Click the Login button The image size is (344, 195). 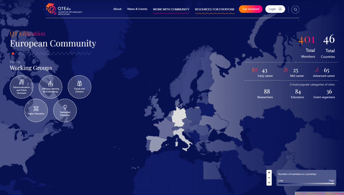pos(275,9)
